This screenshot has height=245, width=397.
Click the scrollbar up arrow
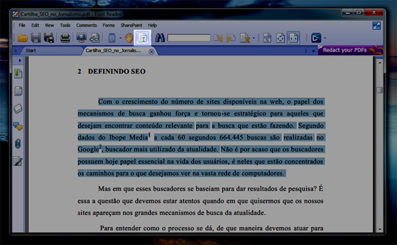click(x=380, y=62)
